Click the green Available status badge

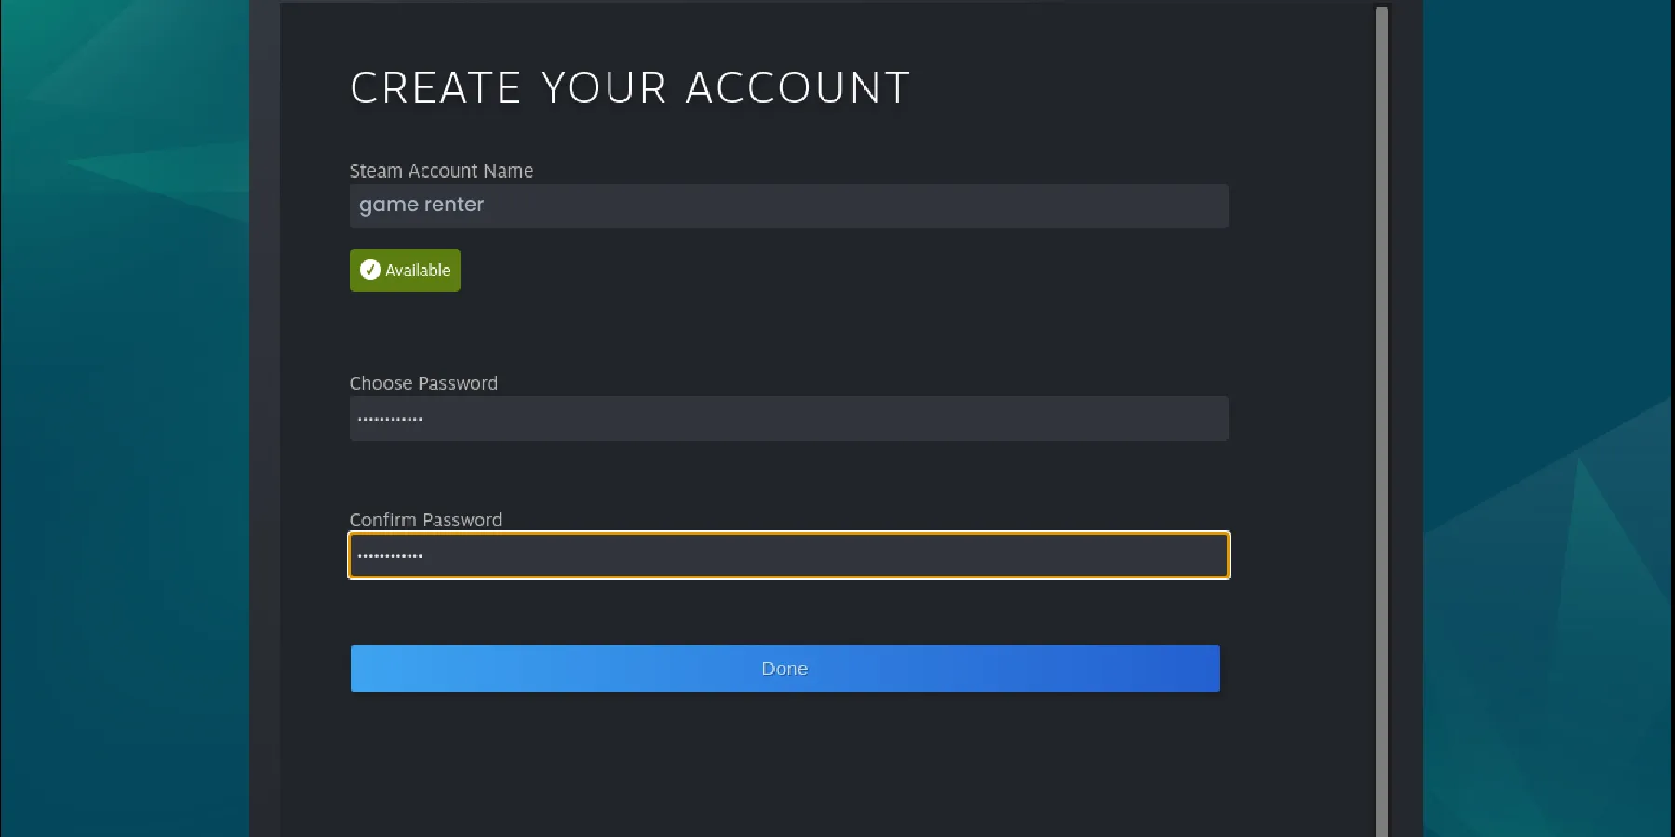pyautogui.click(x=405, y=271)
